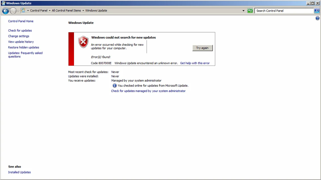Click the Control Panel icon in the address bar
The image size is (321, 180).
pos(23,10)
